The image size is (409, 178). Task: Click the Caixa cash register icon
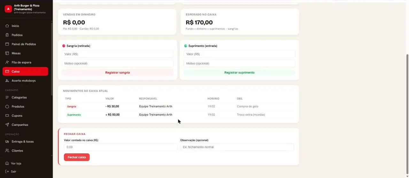(x=7, y=71)
